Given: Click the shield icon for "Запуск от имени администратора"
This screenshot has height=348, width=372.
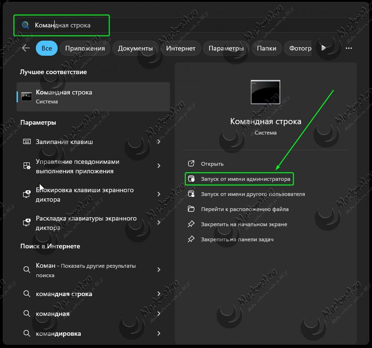Looking at the screenshot, I should 191,179.
